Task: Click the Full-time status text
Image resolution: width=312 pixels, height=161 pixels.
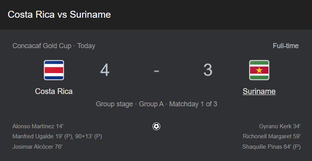Action: coord(286,46)
